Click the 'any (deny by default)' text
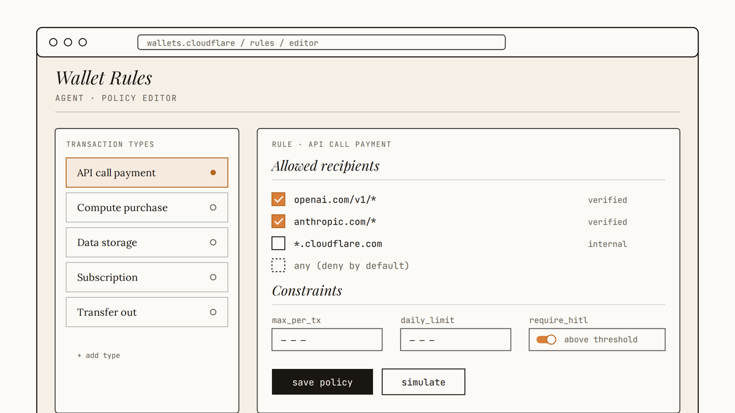735x413 pixels. [x=352, y=266]
